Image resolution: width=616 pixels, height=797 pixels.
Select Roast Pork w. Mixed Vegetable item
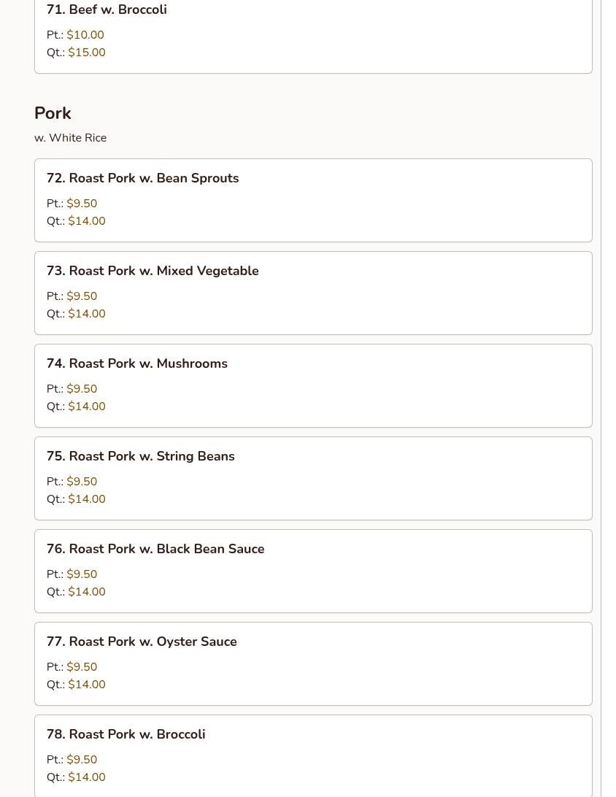(153, 271)
